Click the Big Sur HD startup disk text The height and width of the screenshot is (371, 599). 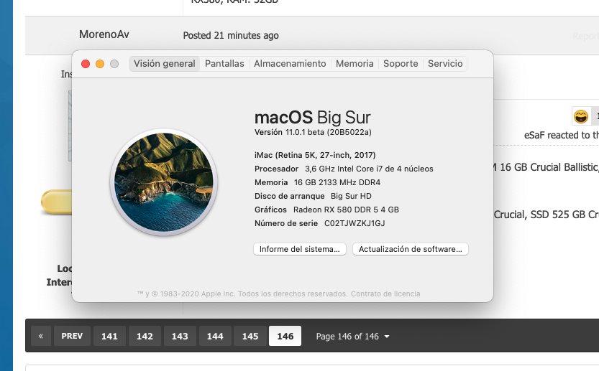point(351,196)
